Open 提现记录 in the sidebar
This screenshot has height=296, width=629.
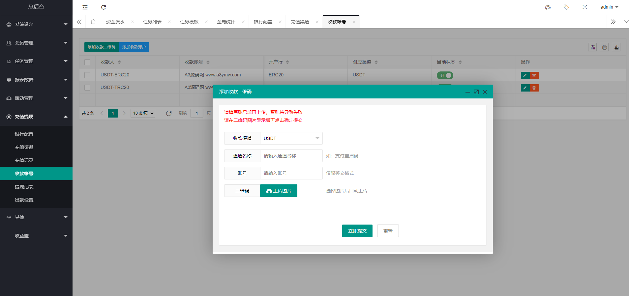pos(36,187)
